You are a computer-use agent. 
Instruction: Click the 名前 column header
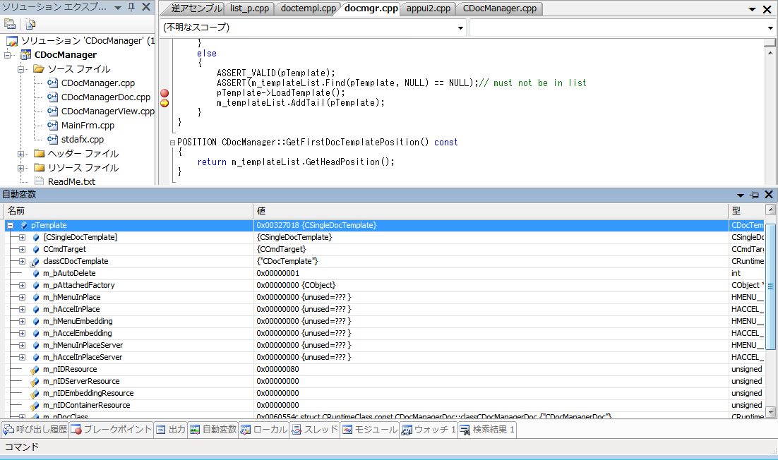[128, 211]
